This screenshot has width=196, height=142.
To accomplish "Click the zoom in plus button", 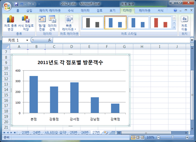I will [x=187, y=137].
